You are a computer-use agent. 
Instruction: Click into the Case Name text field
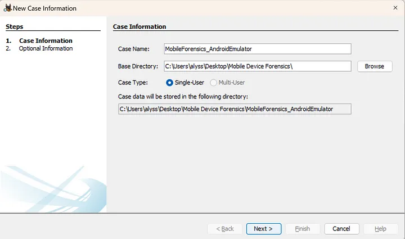[257, 49]
